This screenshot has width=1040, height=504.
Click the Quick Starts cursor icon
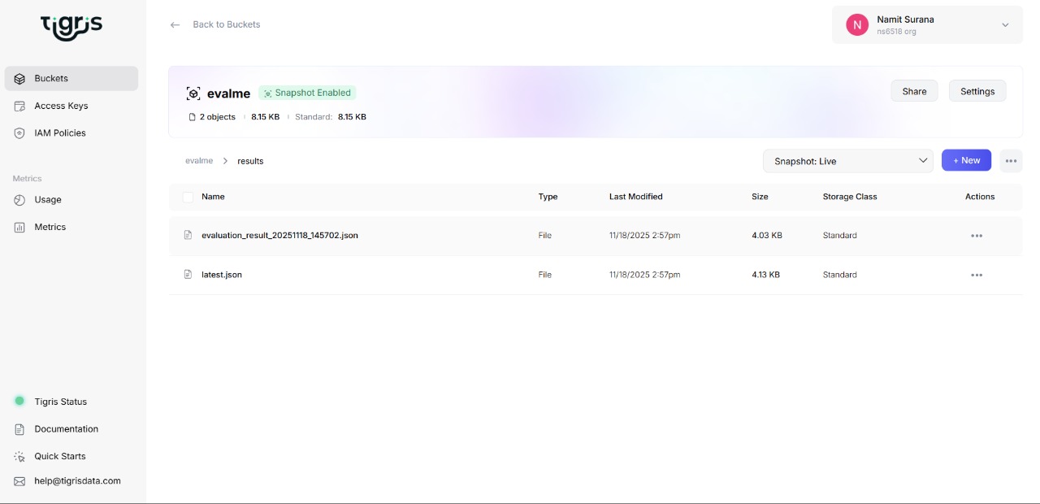[x=20, y=457]
